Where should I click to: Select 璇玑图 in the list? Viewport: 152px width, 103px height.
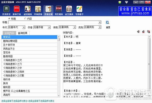pyautogui.click(x=29, y=87)
